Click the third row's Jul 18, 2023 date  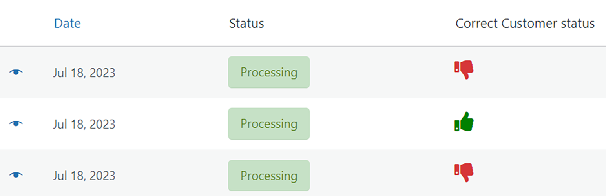tap(84, 176)
